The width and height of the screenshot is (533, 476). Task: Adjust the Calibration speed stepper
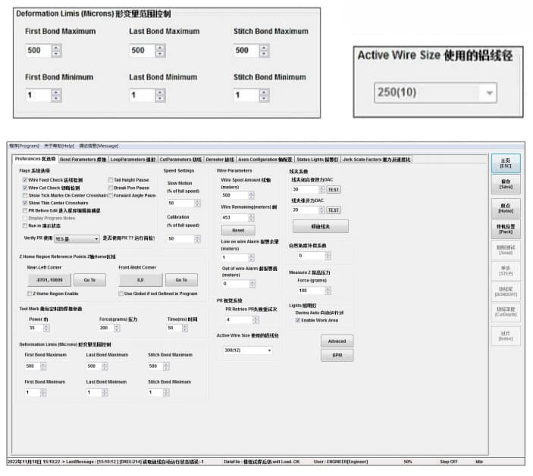click(197, 239)
